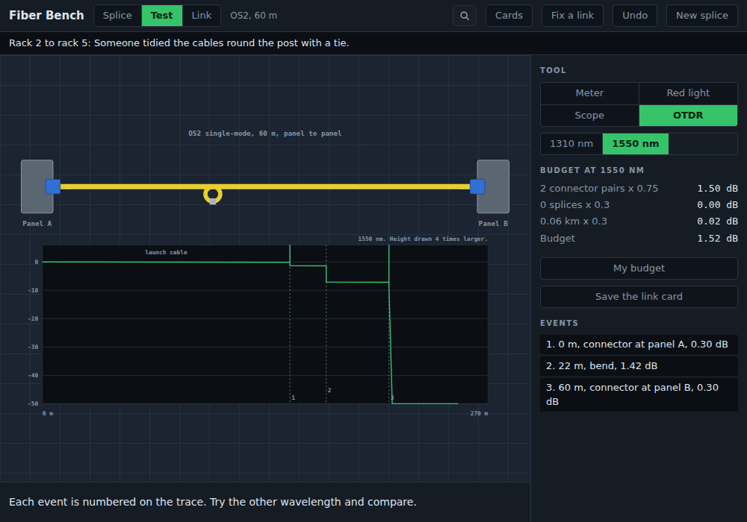This screenshot has height=522, width=747.
Task: Open the search magnifier icon
Action: (465, 16)
